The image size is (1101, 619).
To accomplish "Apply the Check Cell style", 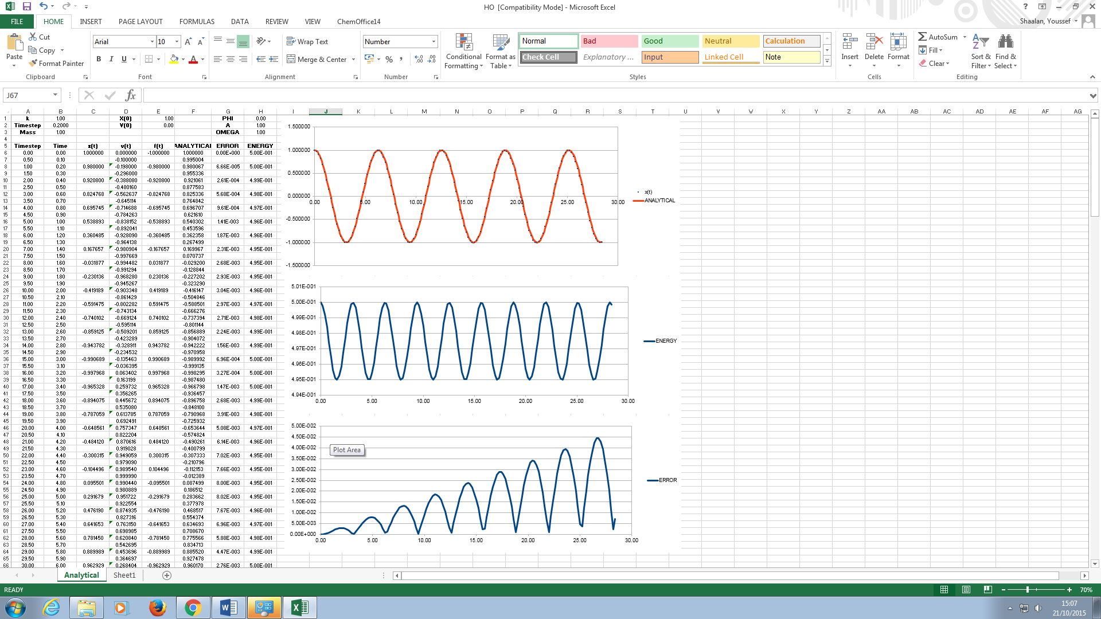I will [x=549, y=57].
